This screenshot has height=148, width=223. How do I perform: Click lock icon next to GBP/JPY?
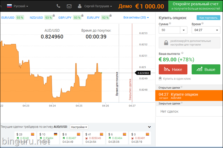click(x=82, y=15)
